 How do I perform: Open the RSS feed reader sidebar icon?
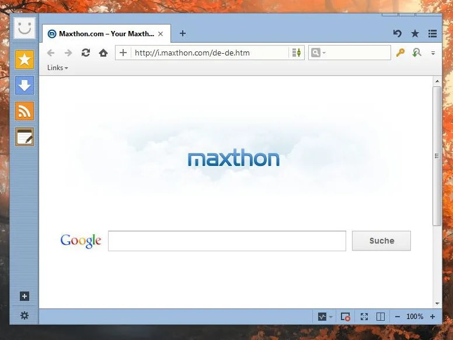click(25, 111)
